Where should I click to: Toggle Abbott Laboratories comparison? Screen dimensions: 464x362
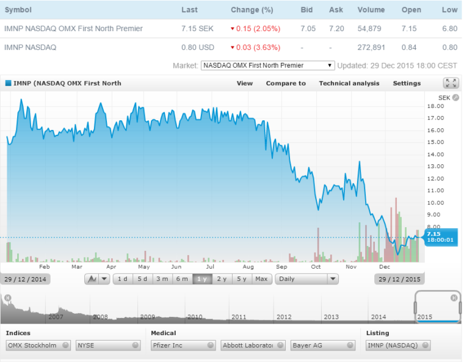(x=253, y=345)
